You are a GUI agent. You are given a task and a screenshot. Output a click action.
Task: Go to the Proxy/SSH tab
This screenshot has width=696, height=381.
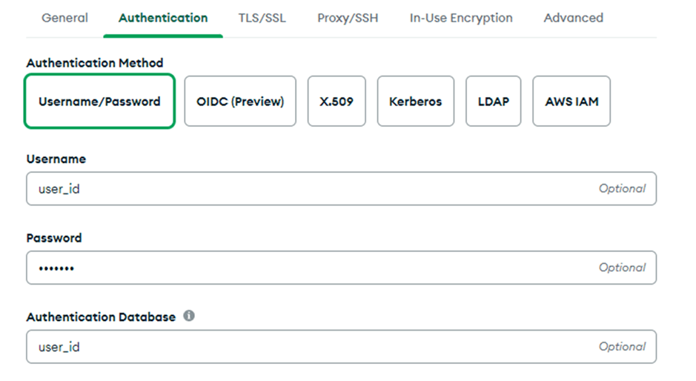pos(348,18)
